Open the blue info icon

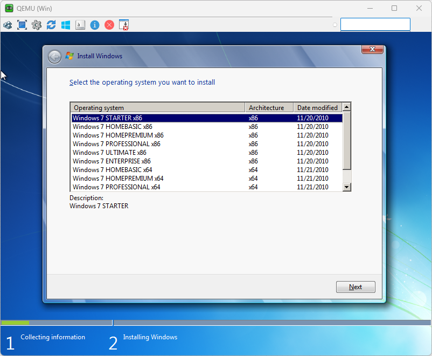(95, 25)
